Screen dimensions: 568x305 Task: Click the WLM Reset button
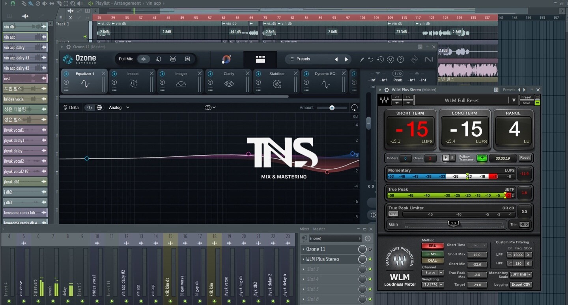[525, 158]
